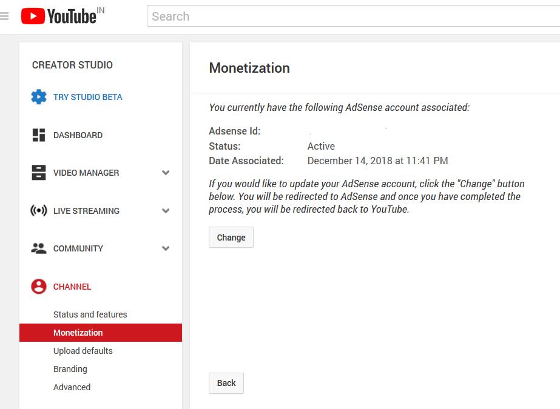Expand the Video Manager section chevron
The width and height of the screenshot is (560, 409).
[166, 173]
